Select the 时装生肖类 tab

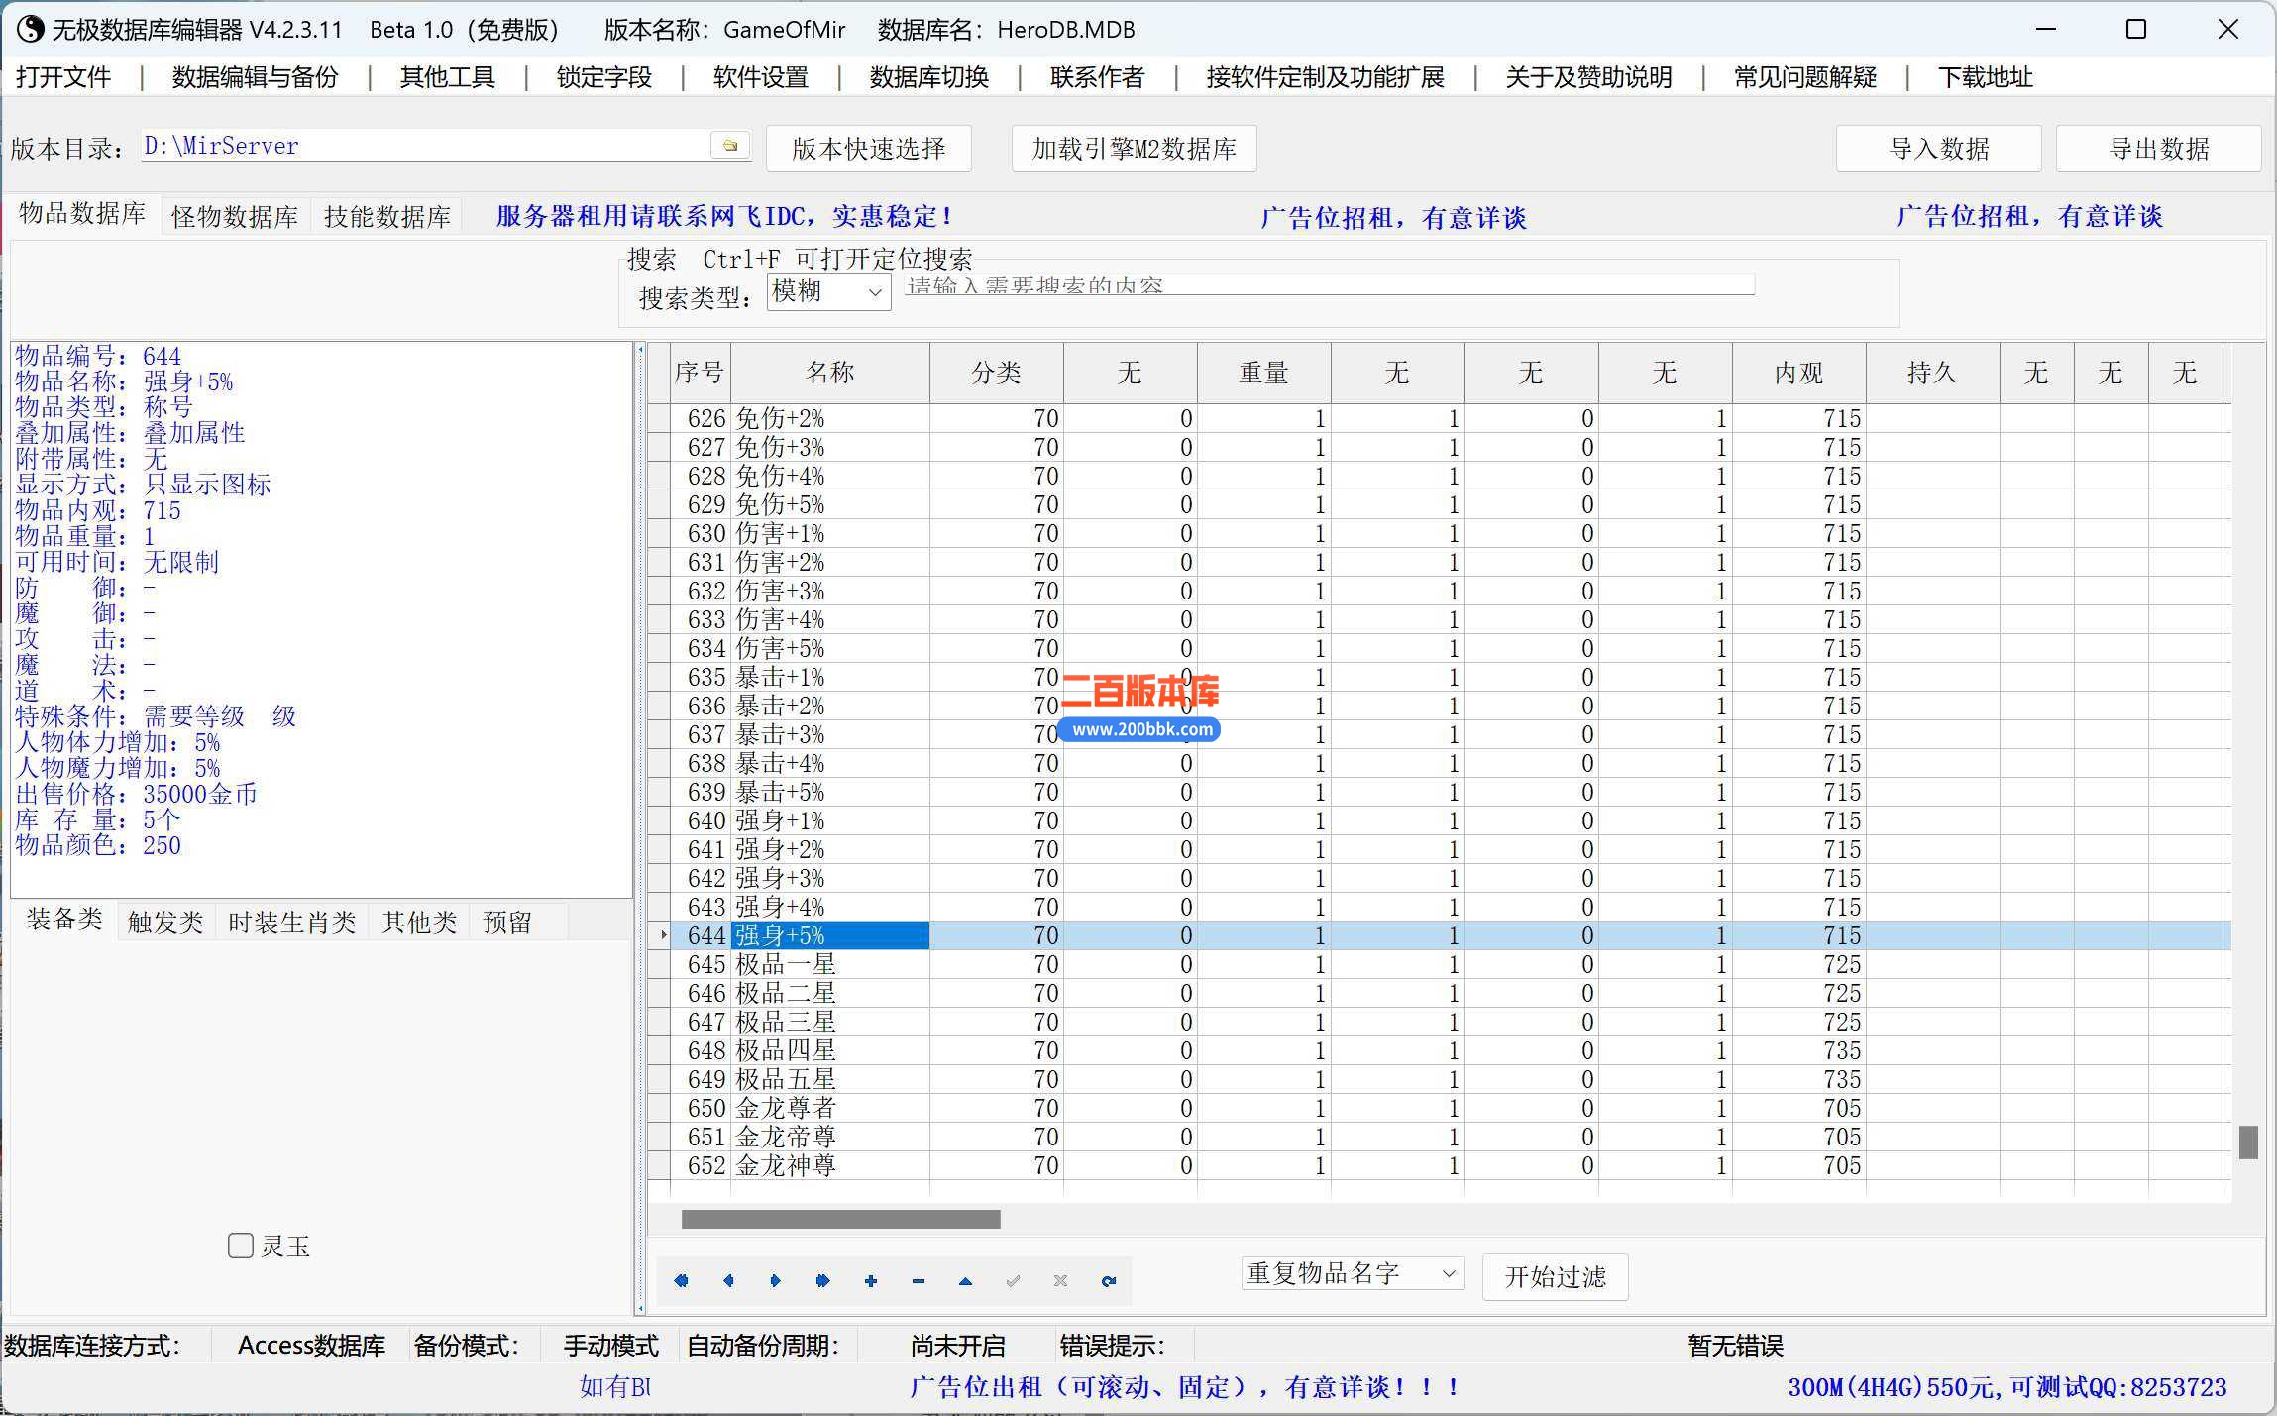[x=291, y=923]
